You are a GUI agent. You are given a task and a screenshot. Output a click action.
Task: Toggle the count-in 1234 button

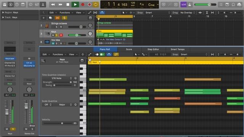click(183, 5)
